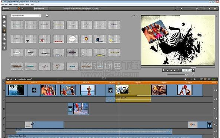Toggle lock on the main video track
This screenshot has height=138, width=220.
[x=217, y=90]
